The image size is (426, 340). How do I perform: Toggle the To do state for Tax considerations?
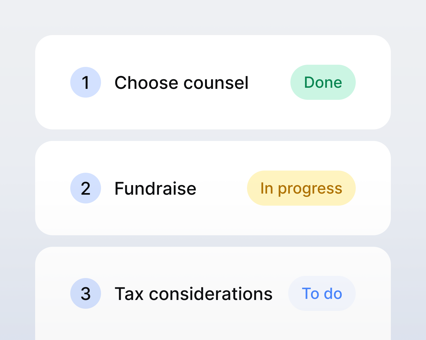click(322, 293)
